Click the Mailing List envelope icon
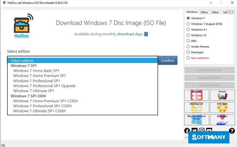Image resolution: width=237 pixels, height=147 pixels. pos(196,108)
